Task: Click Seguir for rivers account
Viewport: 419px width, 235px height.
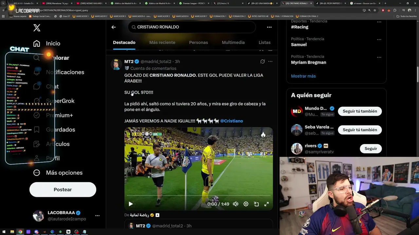Action: point(371,149)
